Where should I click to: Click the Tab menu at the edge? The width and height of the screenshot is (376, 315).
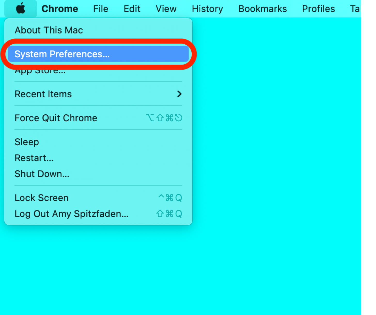pyautogui.click(x=356, y=9)
